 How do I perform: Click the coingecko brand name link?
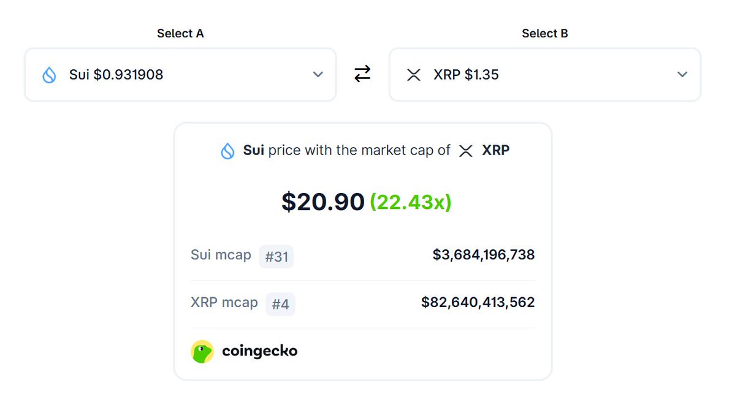[x=259, y=352]
